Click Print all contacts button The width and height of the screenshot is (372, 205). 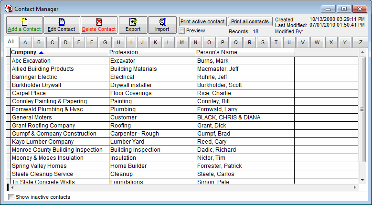pos(250,21)
